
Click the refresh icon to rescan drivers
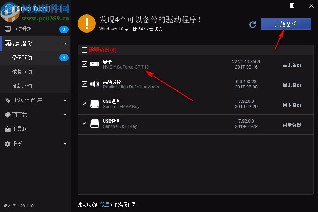(253, 24)
